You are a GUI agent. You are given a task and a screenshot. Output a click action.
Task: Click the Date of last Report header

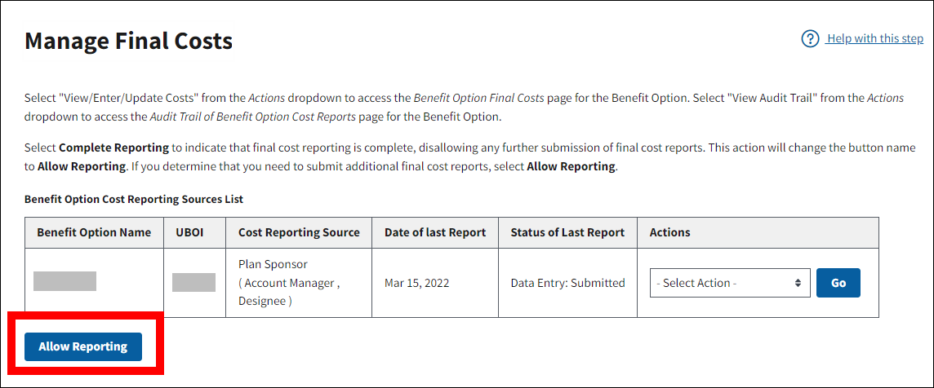(x=435, y=232)
